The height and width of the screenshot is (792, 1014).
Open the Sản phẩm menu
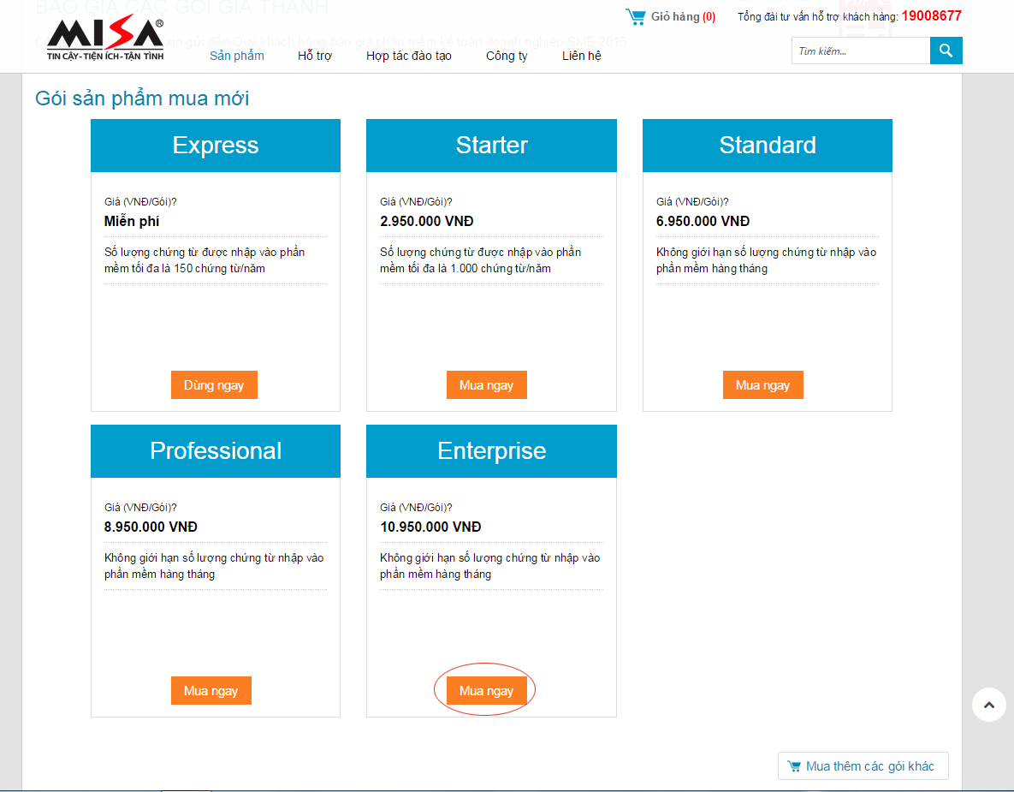coord(237,56)
